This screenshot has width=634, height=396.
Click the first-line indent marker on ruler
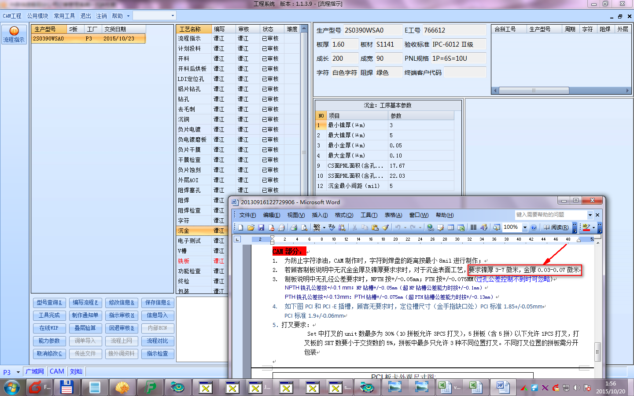[x=272, y=238]
